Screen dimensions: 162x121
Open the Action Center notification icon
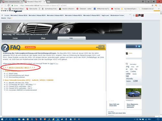pyautogui.click(x=158, y=119)
